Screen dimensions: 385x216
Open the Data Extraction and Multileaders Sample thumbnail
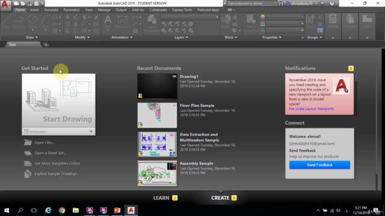point(157,144)
